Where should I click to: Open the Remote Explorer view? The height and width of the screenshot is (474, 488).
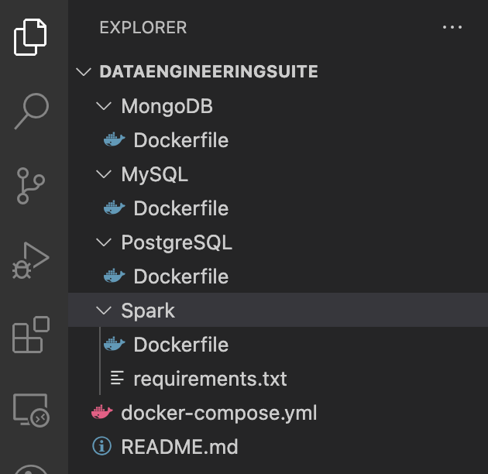coord(31,410)
